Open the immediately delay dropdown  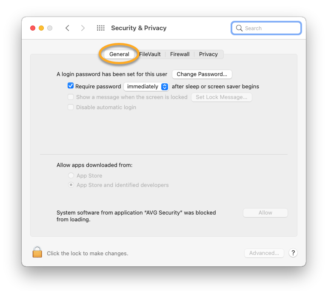click(146, 87)
